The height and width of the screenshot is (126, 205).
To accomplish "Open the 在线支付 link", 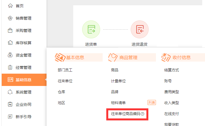I will tap(172, 114).
